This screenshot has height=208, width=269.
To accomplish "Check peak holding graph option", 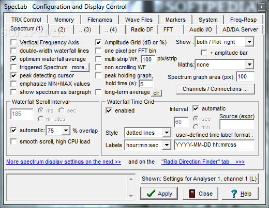I will point(98,75).
